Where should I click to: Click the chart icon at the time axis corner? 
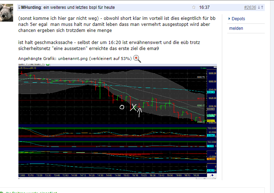pyautogui.click(x=212, y=175)
